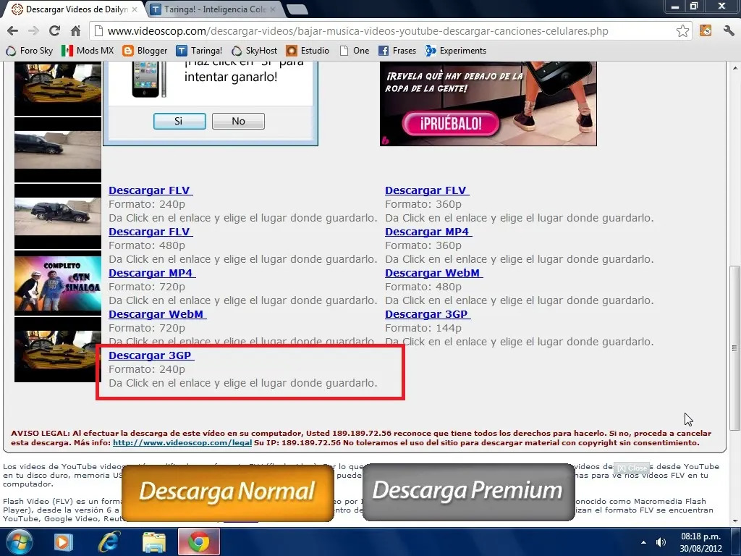Image resolution: width=741 pixels, height=556 pixels.
Task: Open the videoscop.com/legal link
Action: (x=182, y=442)
